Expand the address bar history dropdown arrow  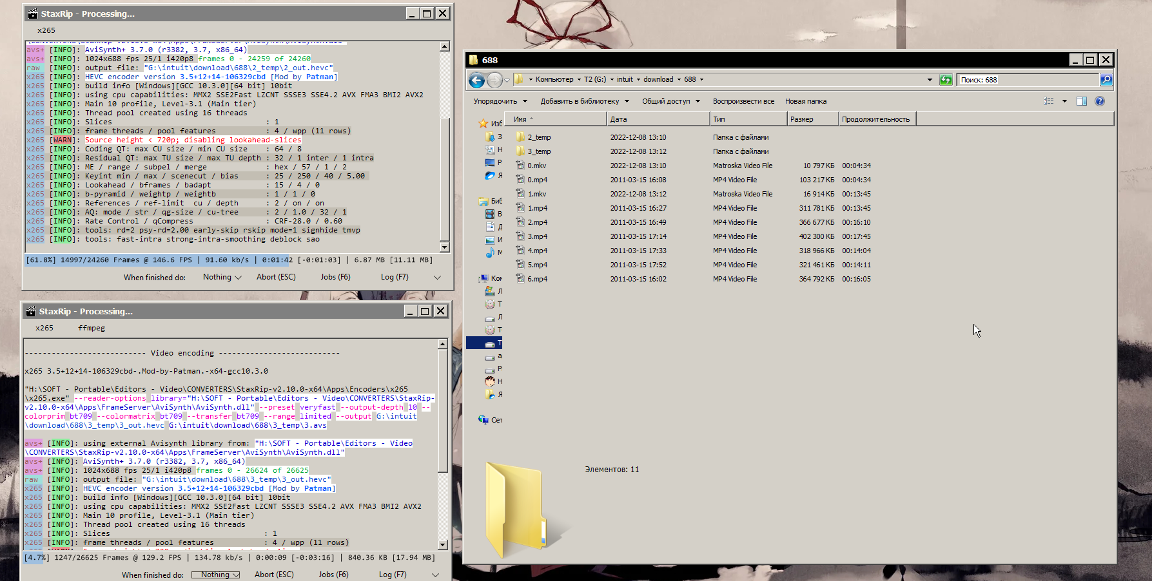(930, 80)
